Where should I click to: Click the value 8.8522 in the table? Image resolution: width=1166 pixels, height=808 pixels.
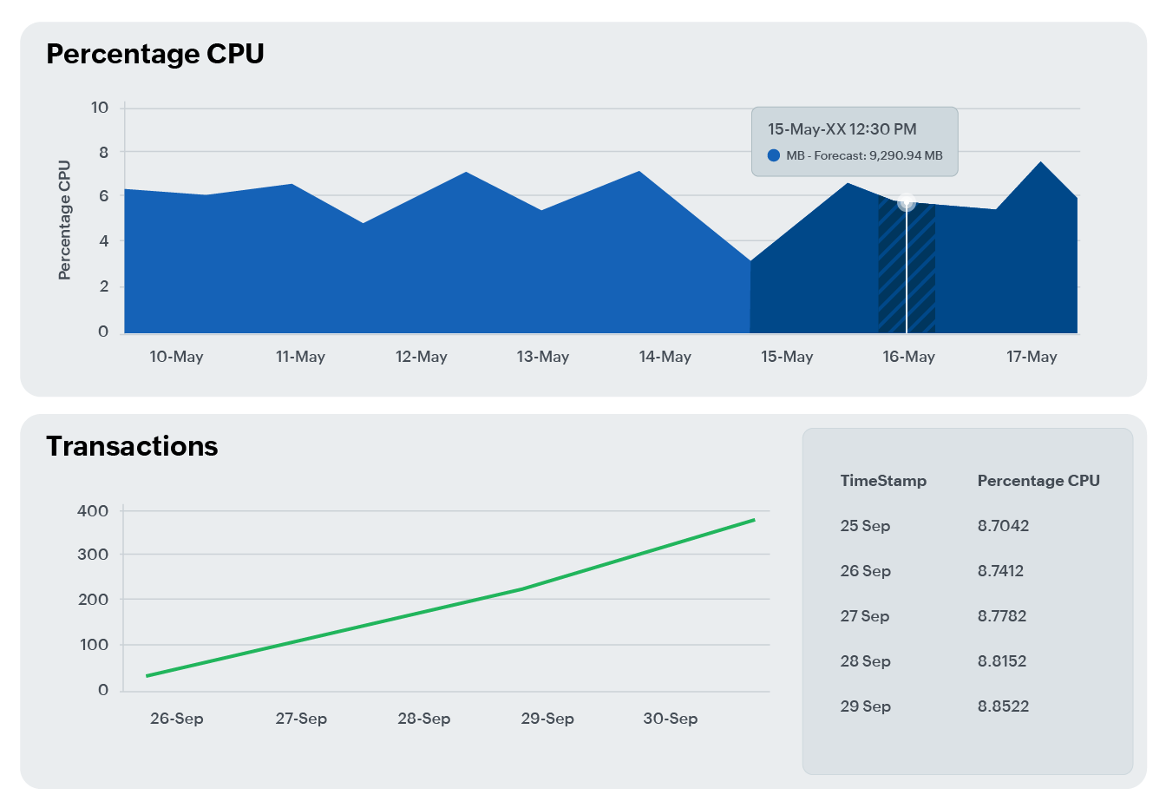pyautogui.click(x=1003, y=706)
